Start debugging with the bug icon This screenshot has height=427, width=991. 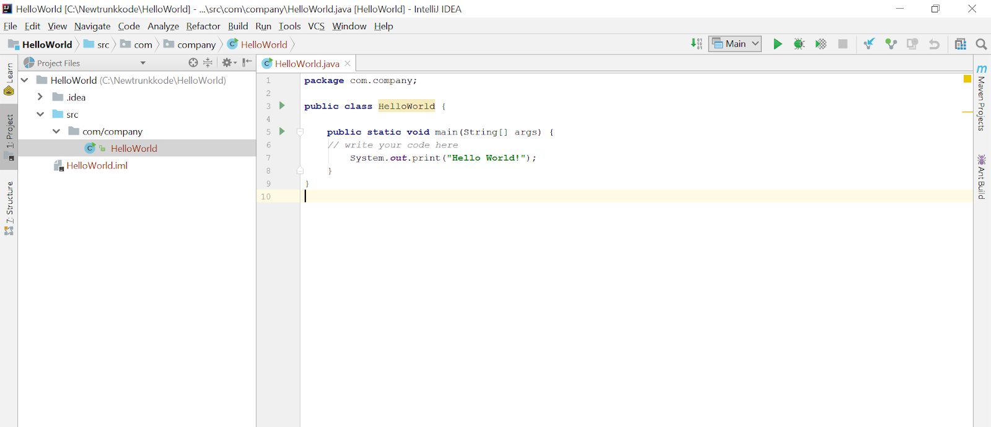799,44
